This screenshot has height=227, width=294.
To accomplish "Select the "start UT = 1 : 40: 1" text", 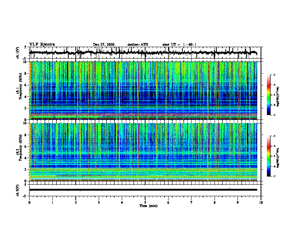I will [179, 45].
